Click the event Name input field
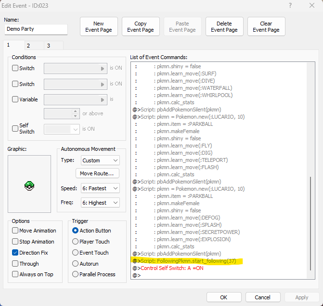This screenshot has height=306, width=323. pyautogui.click(x=36, y=29)
